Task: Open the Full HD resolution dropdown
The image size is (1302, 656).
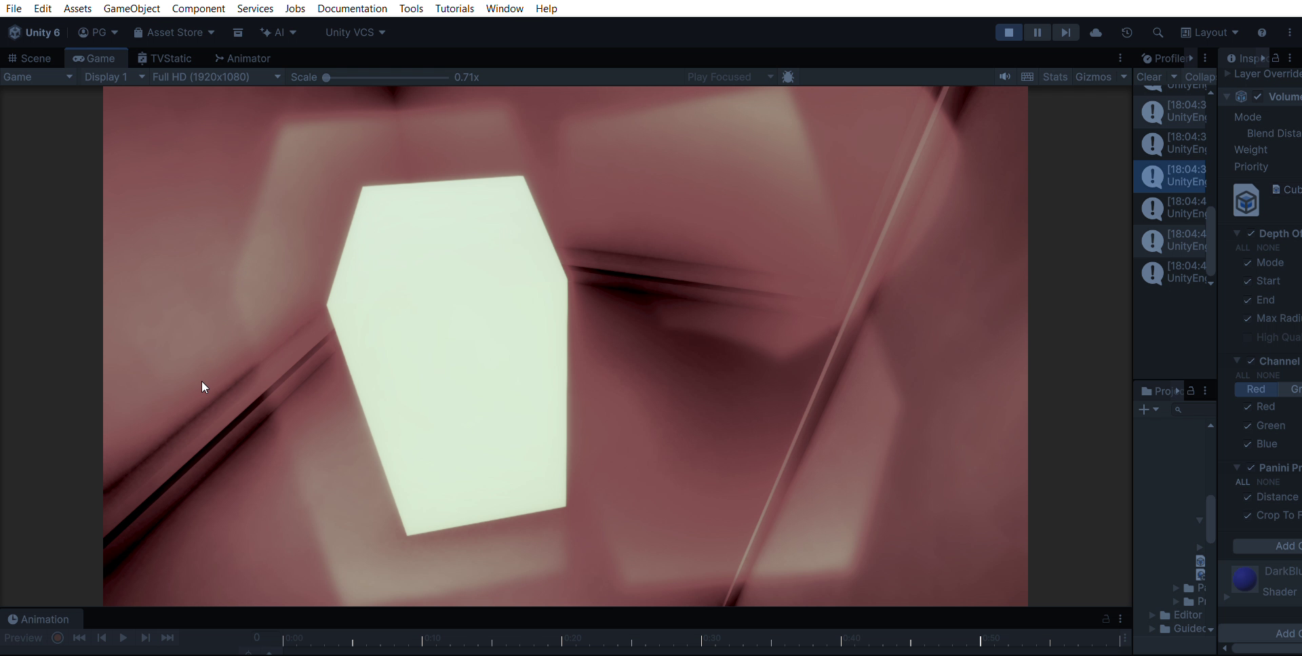Action: coord(216,77)
